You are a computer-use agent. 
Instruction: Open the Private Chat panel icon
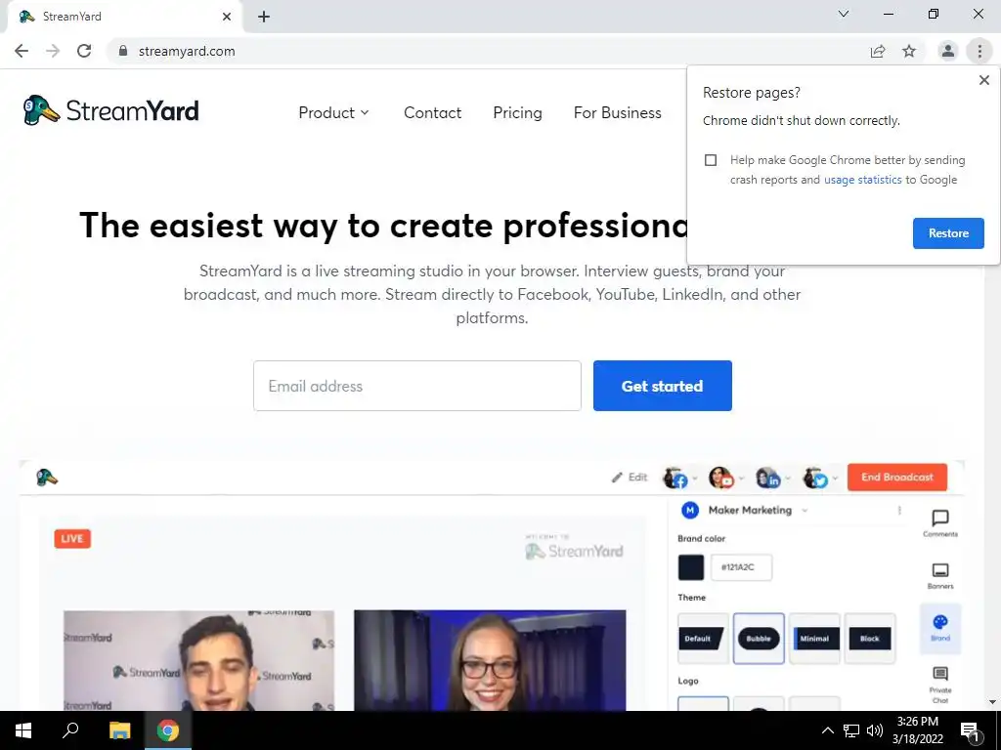(940, 685)
